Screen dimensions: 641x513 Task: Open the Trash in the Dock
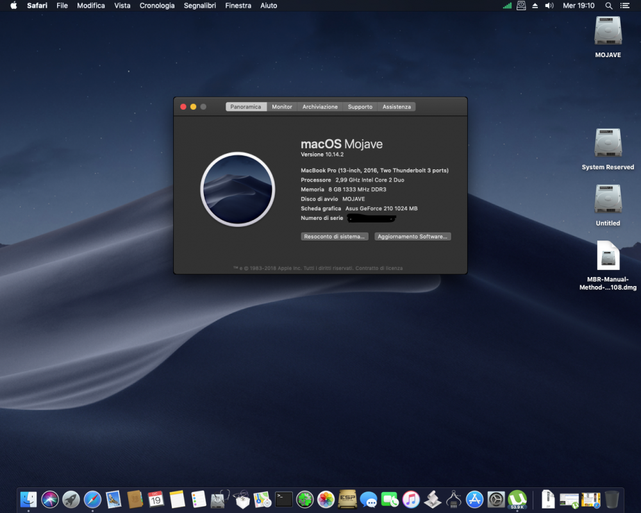(612, 499)
